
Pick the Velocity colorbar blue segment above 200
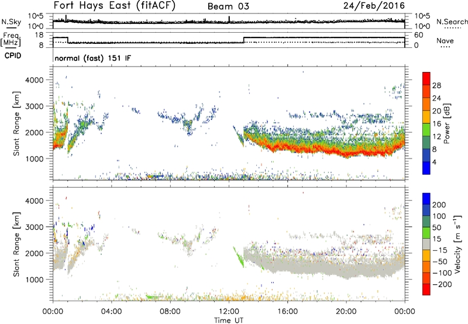tap(426, 199)
